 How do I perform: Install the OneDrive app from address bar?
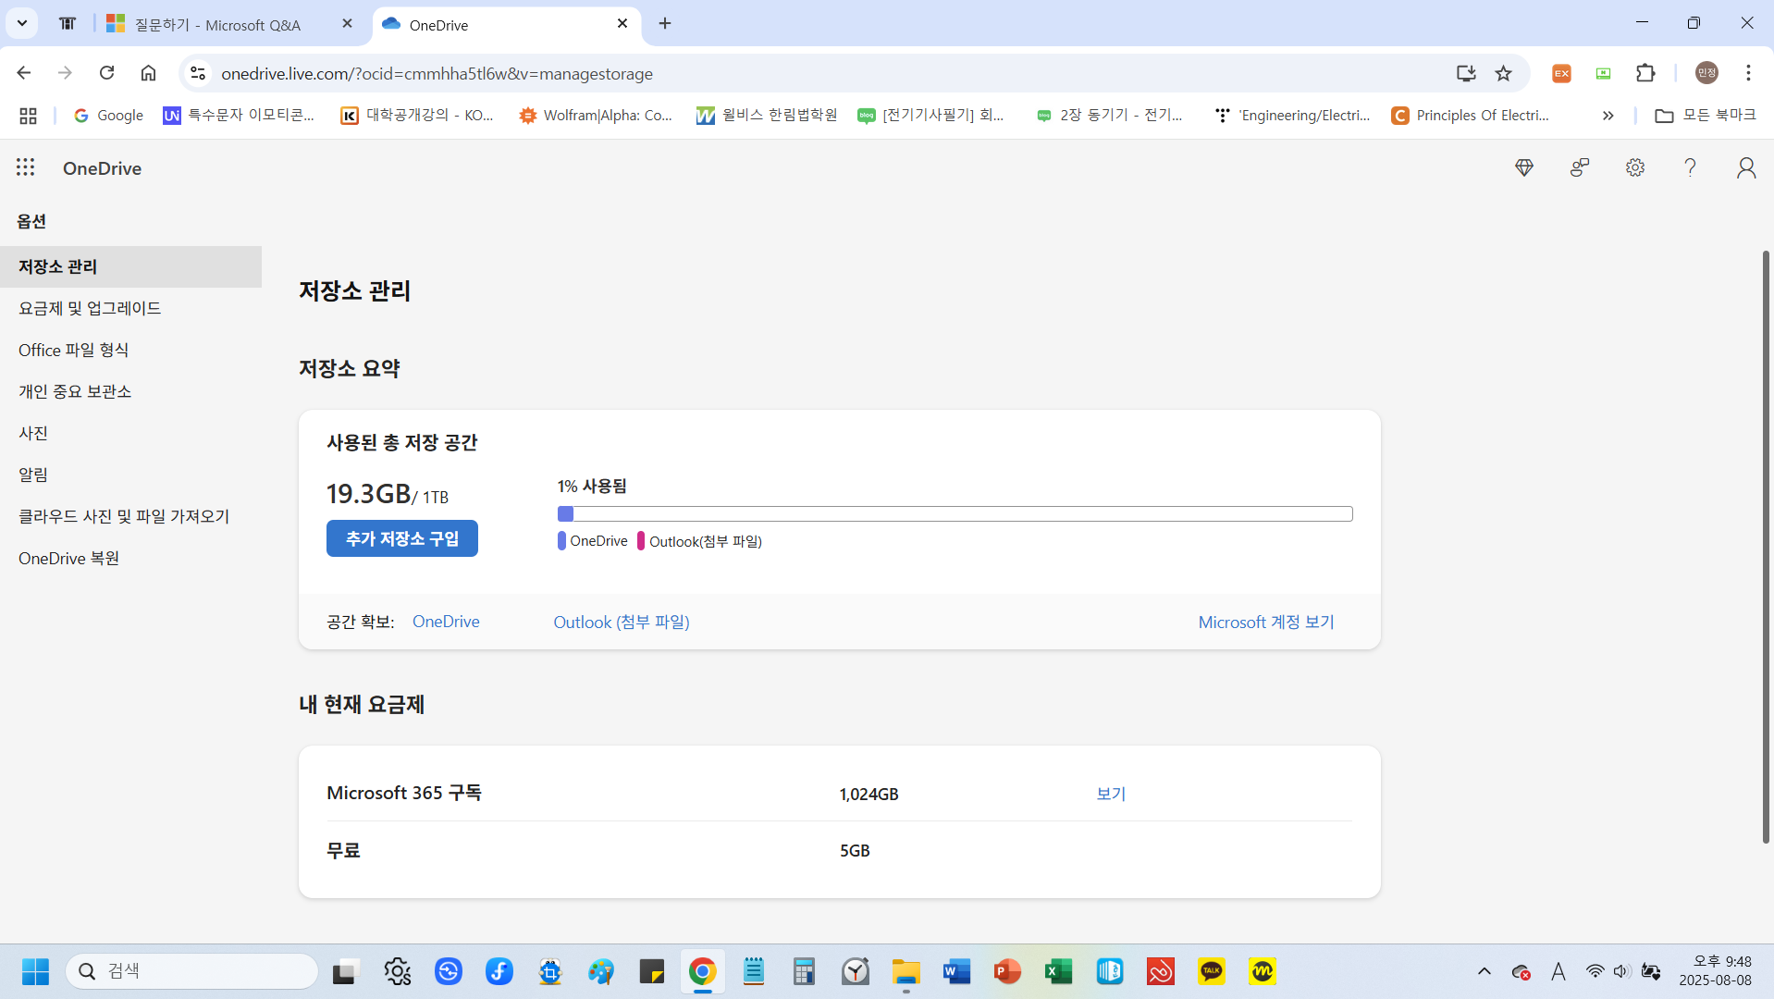coord(1466,73)
